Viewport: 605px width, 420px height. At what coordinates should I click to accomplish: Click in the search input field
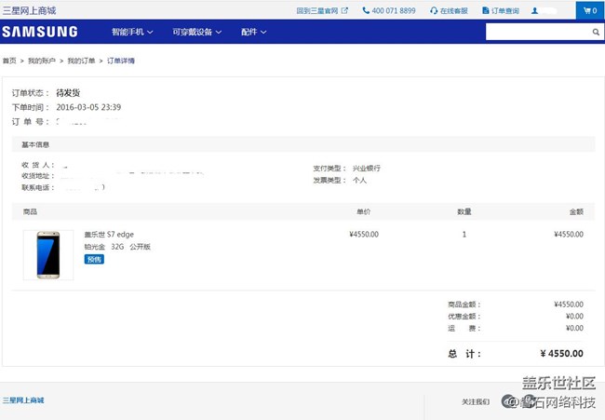(x=538, y=32)
